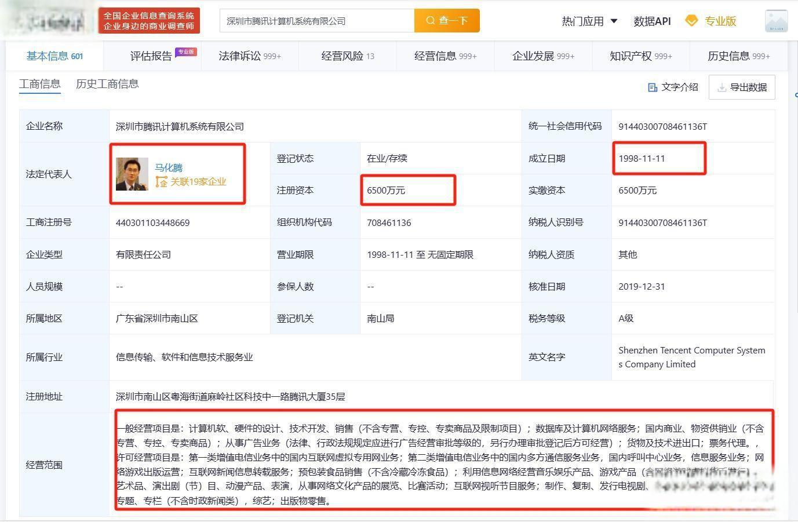
Task: Switch to 历史工商信息 sub-tab
Action: click(x=107, y=84)
